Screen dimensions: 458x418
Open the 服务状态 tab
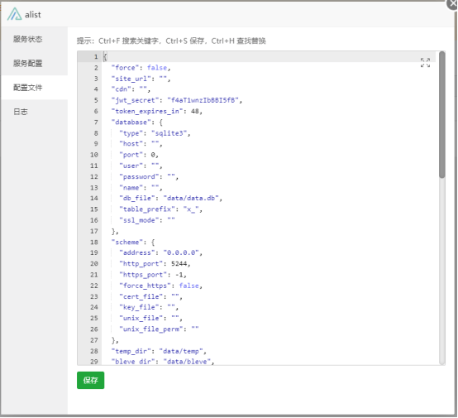(x=28, y=39)
